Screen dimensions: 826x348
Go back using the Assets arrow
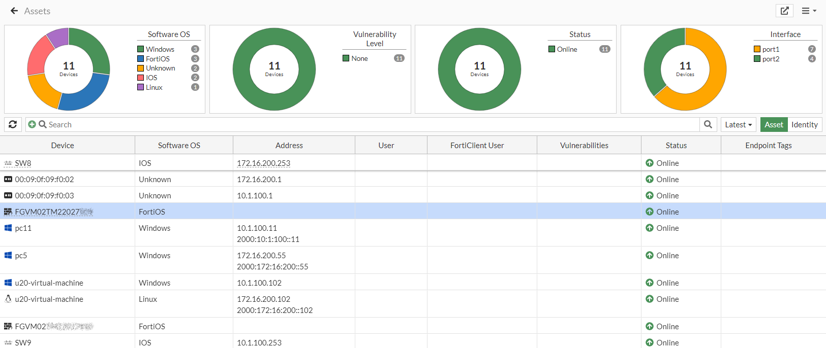[x=14, y=11]
